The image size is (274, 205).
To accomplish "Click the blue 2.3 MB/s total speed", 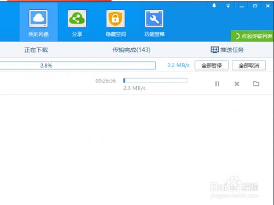I will [x=179, y=65].
